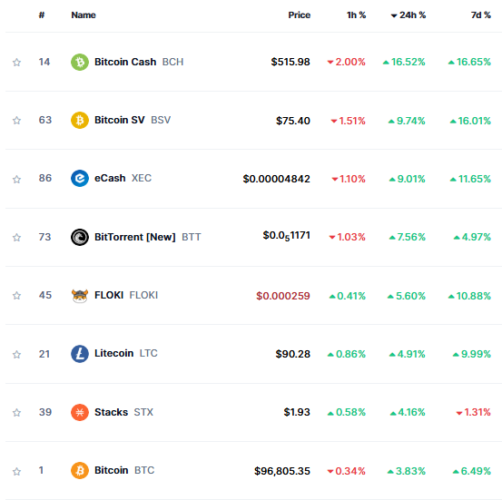This screenshot has width=502, height=500.
Task: Sort by the Name column header
Action: pyautogui.click(x=84, y=15)
